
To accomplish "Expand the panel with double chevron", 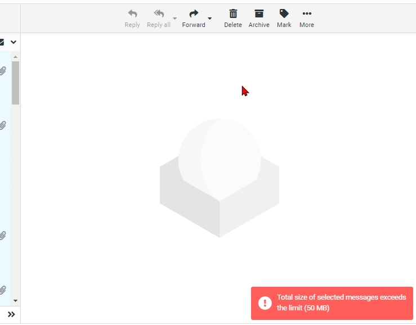I will [11, 314].
